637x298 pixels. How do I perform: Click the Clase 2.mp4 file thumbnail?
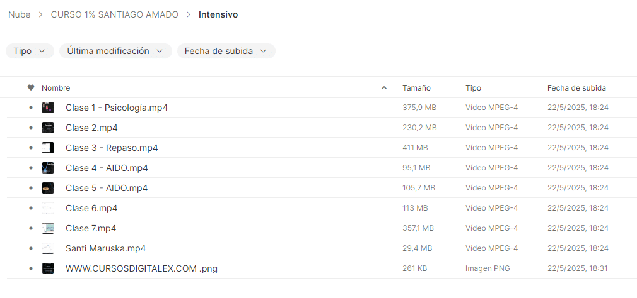click(x=48, y=128)
